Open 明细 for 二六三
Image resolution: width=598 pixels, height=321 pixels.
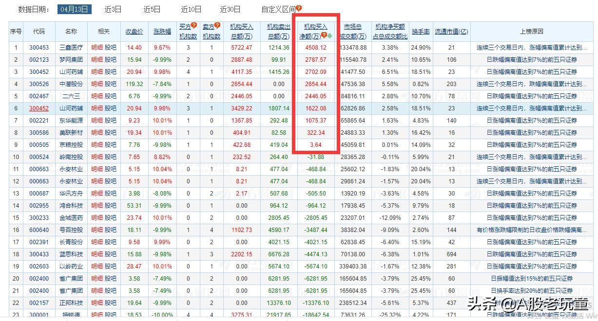97,96
